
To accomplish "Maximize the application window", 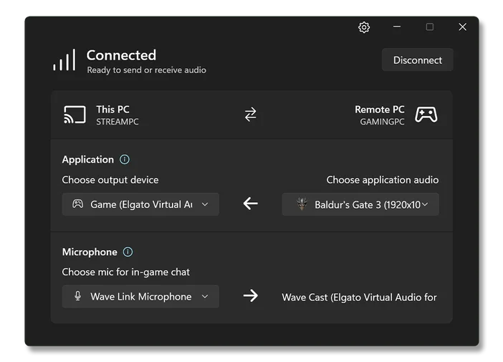I will (x=430, y=27).
